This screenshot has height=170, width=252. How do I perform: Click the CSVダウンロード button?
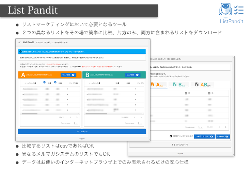pos(204,136)
